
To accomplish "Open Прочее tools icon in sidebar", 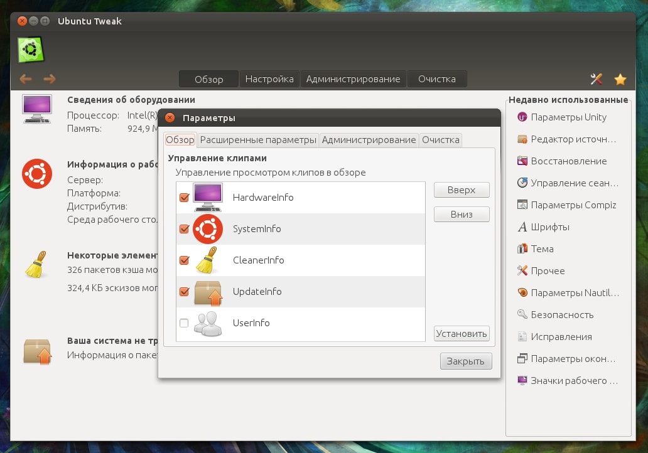I will (x=522, y=270).
